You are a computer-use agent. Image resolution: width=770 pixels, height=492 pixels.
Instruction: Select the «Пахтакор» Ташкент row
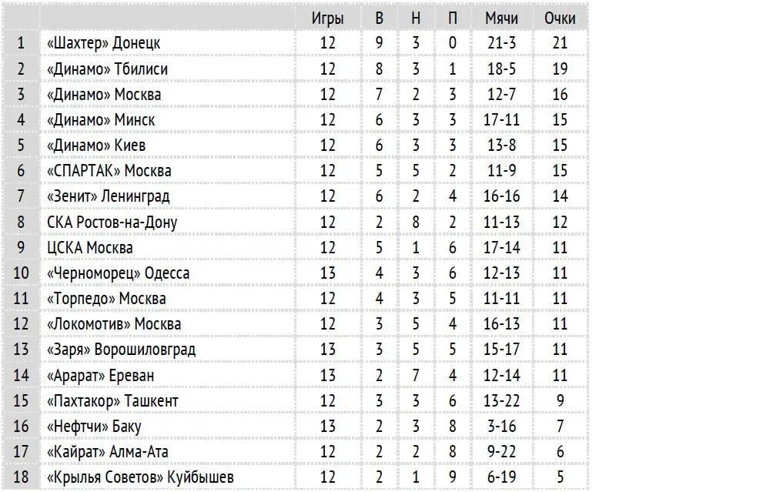295,400
